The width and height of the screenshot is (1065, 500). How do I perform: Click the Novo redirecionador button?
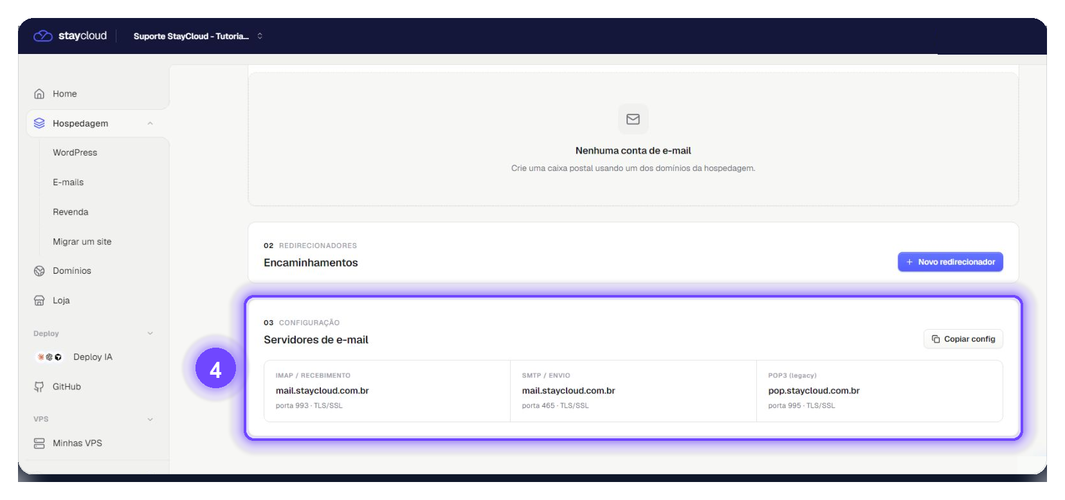click(x=951, y=262)
